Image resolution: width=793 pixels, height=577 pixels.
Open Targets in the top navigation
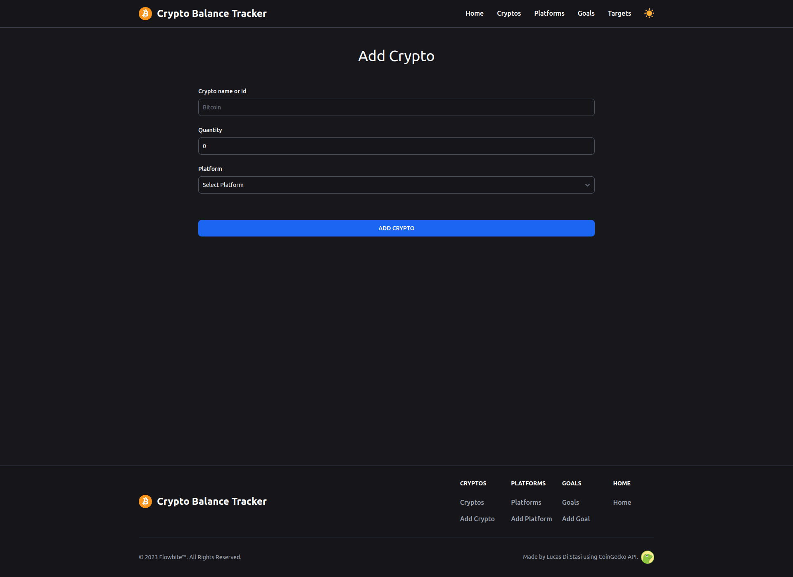point(619,13)
